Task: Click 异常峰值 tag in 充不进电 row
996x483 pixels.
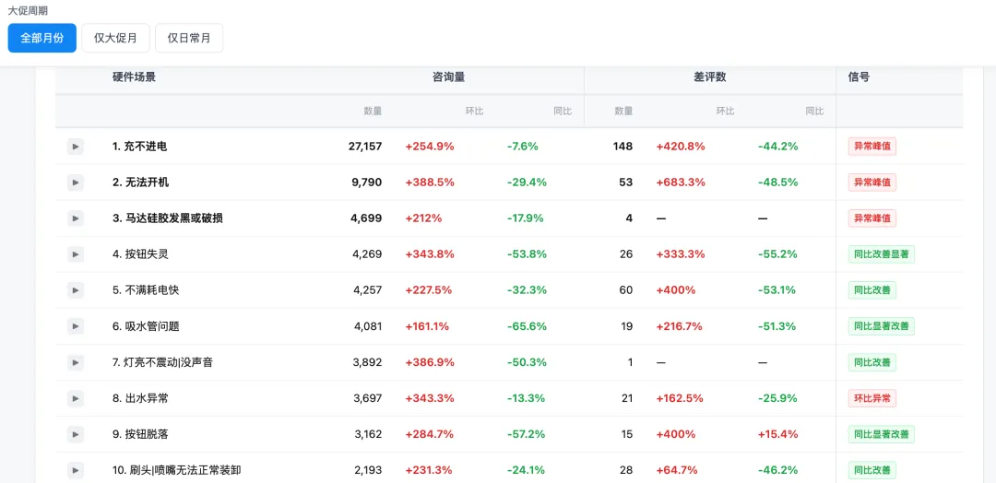Action: (872, 147)
